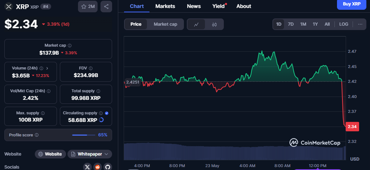370x170 pixels.
Task: Click Volume (24h) info icon
Action: coord(41,68)
